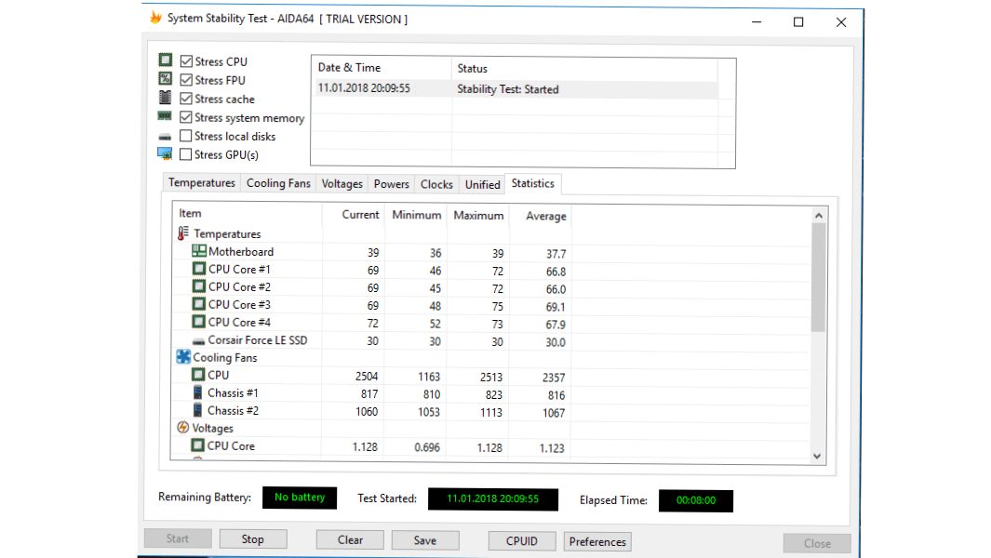Select the Unified tab
This screenshot has height=558, width=991.
tap(482, 184)
